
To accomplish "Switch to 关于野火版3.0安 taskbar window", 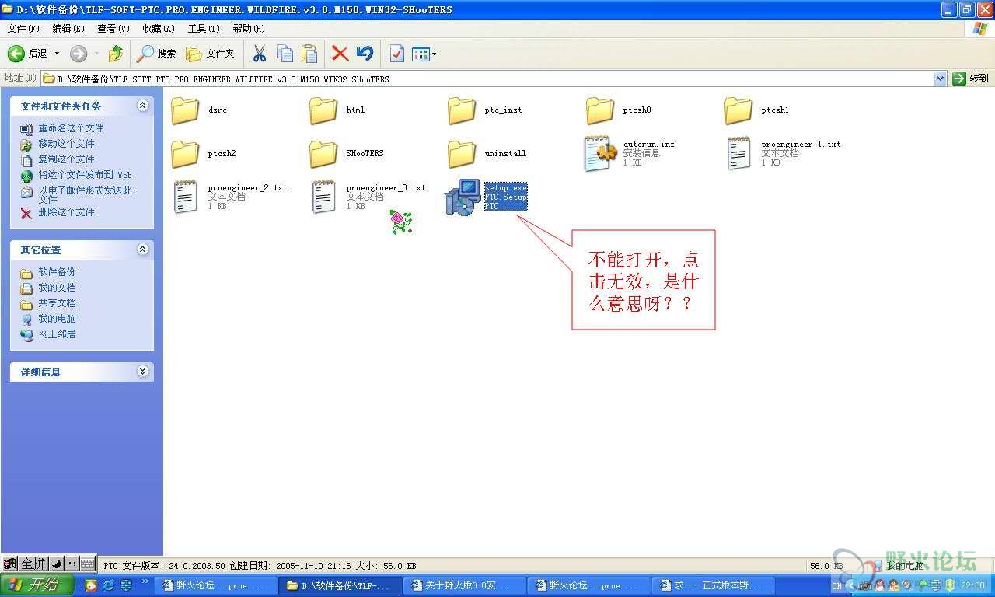I will pos(464,585).
